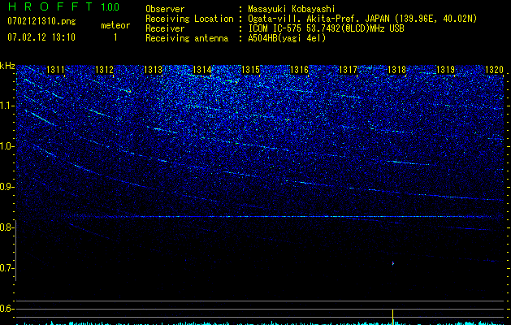Click the 1317 time axis marker

coord(348,70)
